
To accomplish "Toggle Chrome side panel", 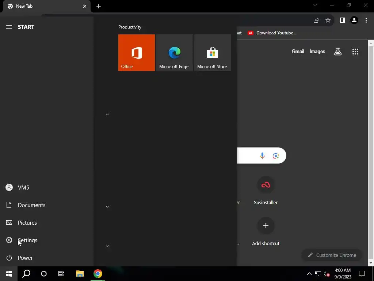I will (343, 20).
